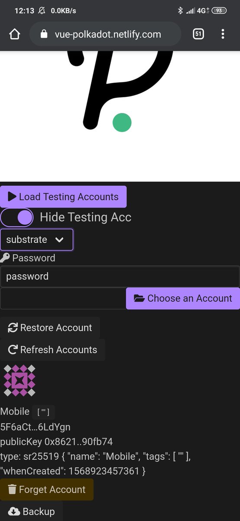
Task: Tap the browser home icon
Action: point(15,34)
